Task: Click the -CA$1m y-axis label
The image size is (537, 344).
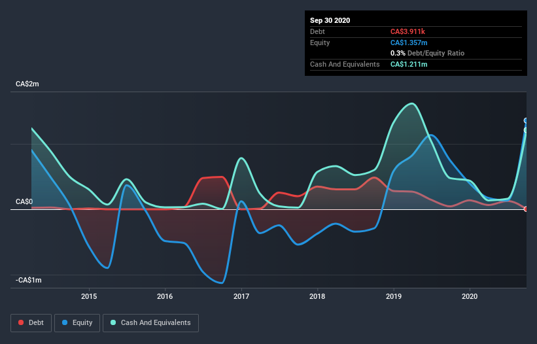Action: [x=29, y=281]
